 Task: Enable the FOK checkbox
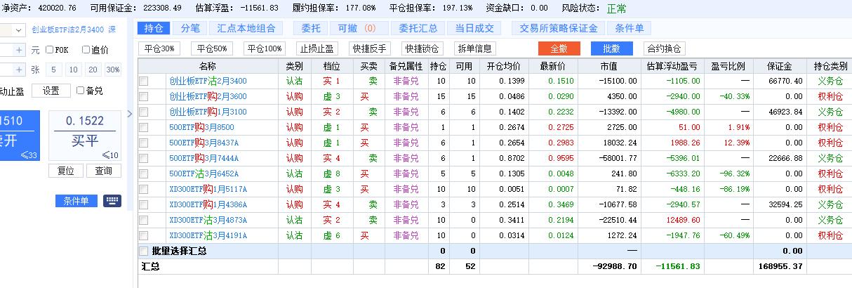[x=50, y=50]
